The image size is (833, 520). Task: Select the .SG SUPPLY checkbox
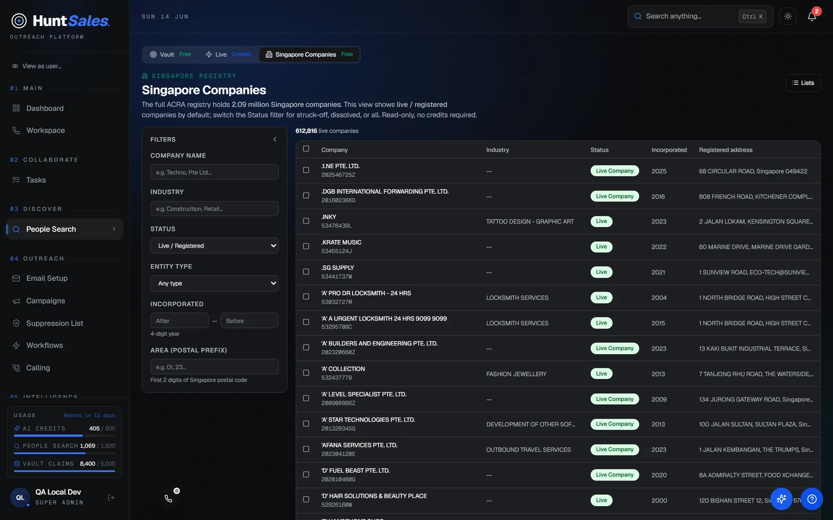306,272
